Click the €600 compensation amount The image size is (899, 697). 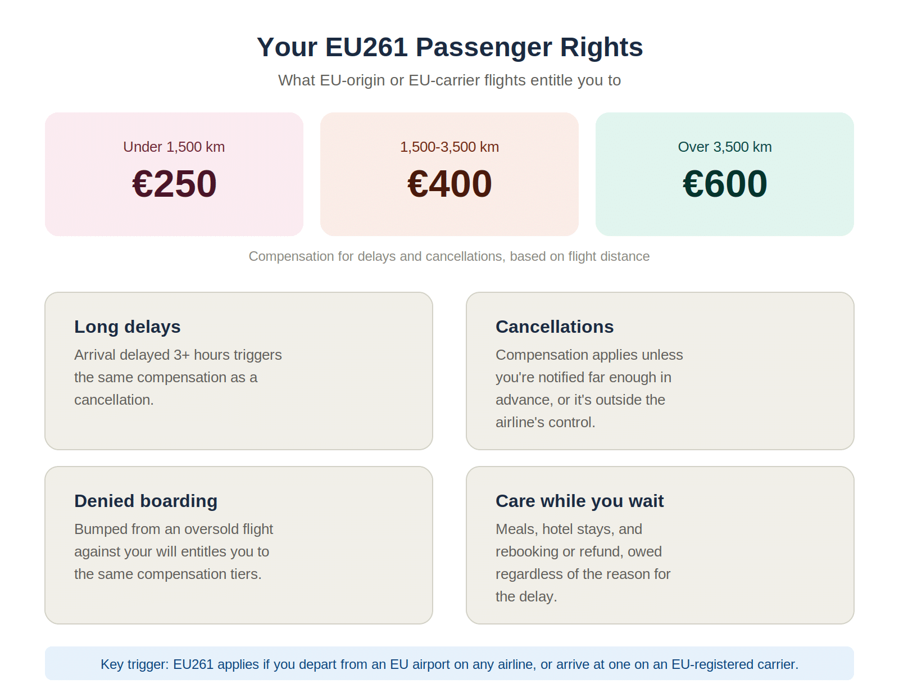click(725, 184)
